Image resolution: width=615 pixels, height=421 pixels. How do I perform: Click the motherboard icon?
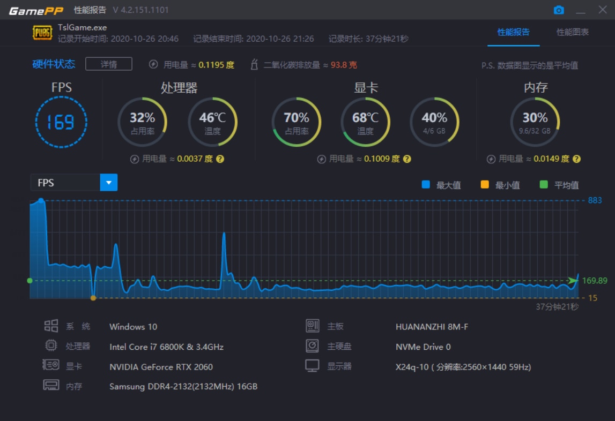tap(312, 326)
